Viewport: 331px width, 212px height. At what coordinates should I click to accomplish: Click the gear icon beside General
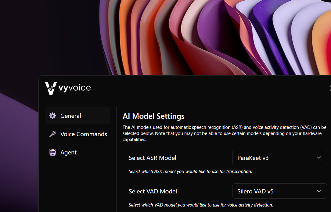point(53,116)
